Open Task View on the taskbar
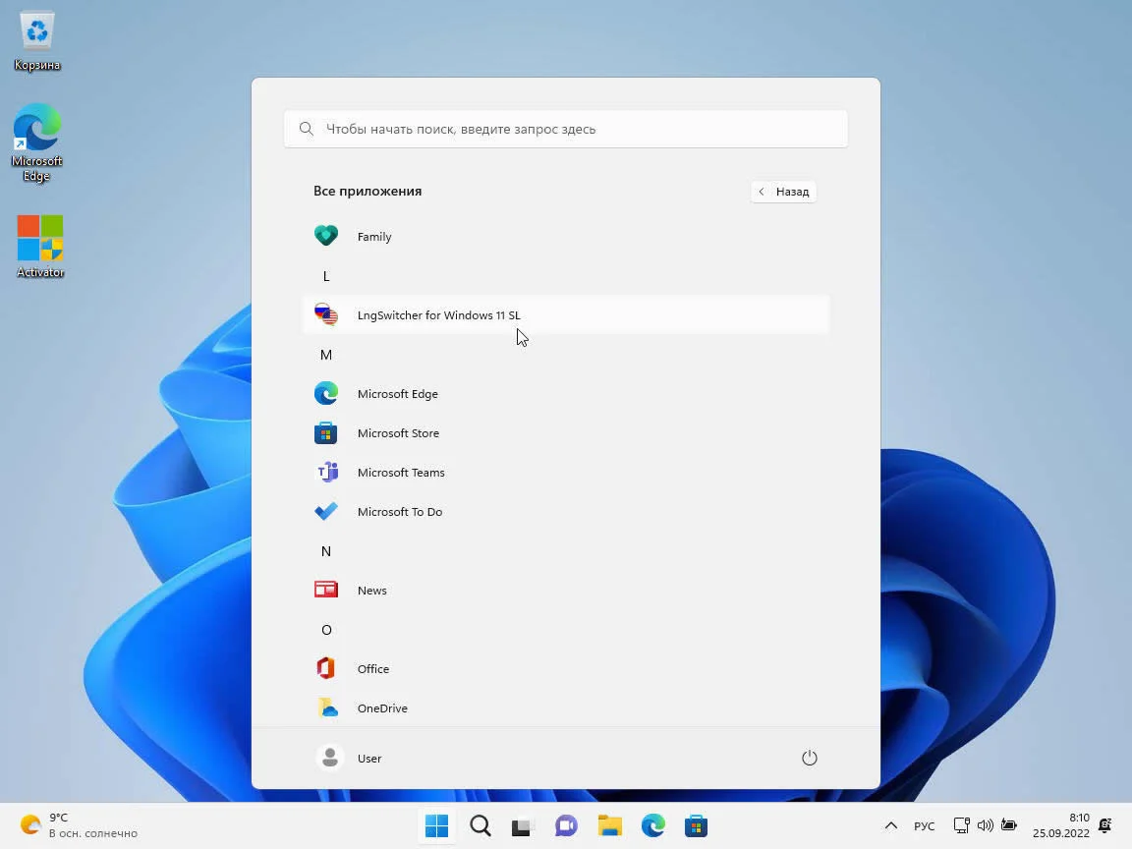The width and height of the screenshot is (1132, 849). [x=521, y=825]
